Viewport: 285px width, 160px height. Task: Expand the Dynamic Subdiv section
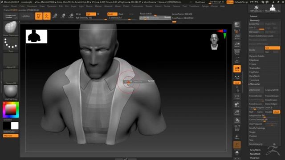pos(256,56)
